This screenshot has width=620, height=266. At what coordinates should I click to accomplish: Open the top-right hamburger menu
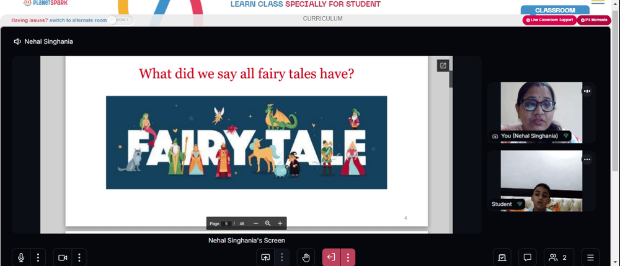coord(598,2)
